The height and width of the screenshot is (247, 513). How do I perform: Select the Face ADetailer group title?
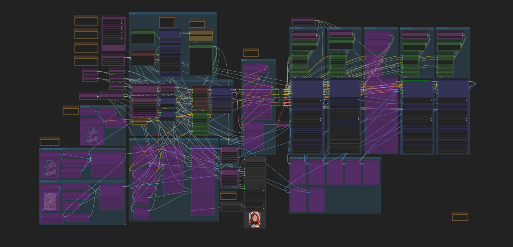coord(406,28)
